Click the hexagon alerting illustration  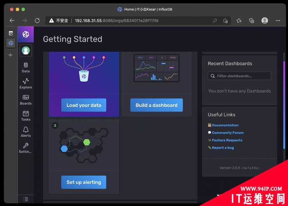coord(84,145)
